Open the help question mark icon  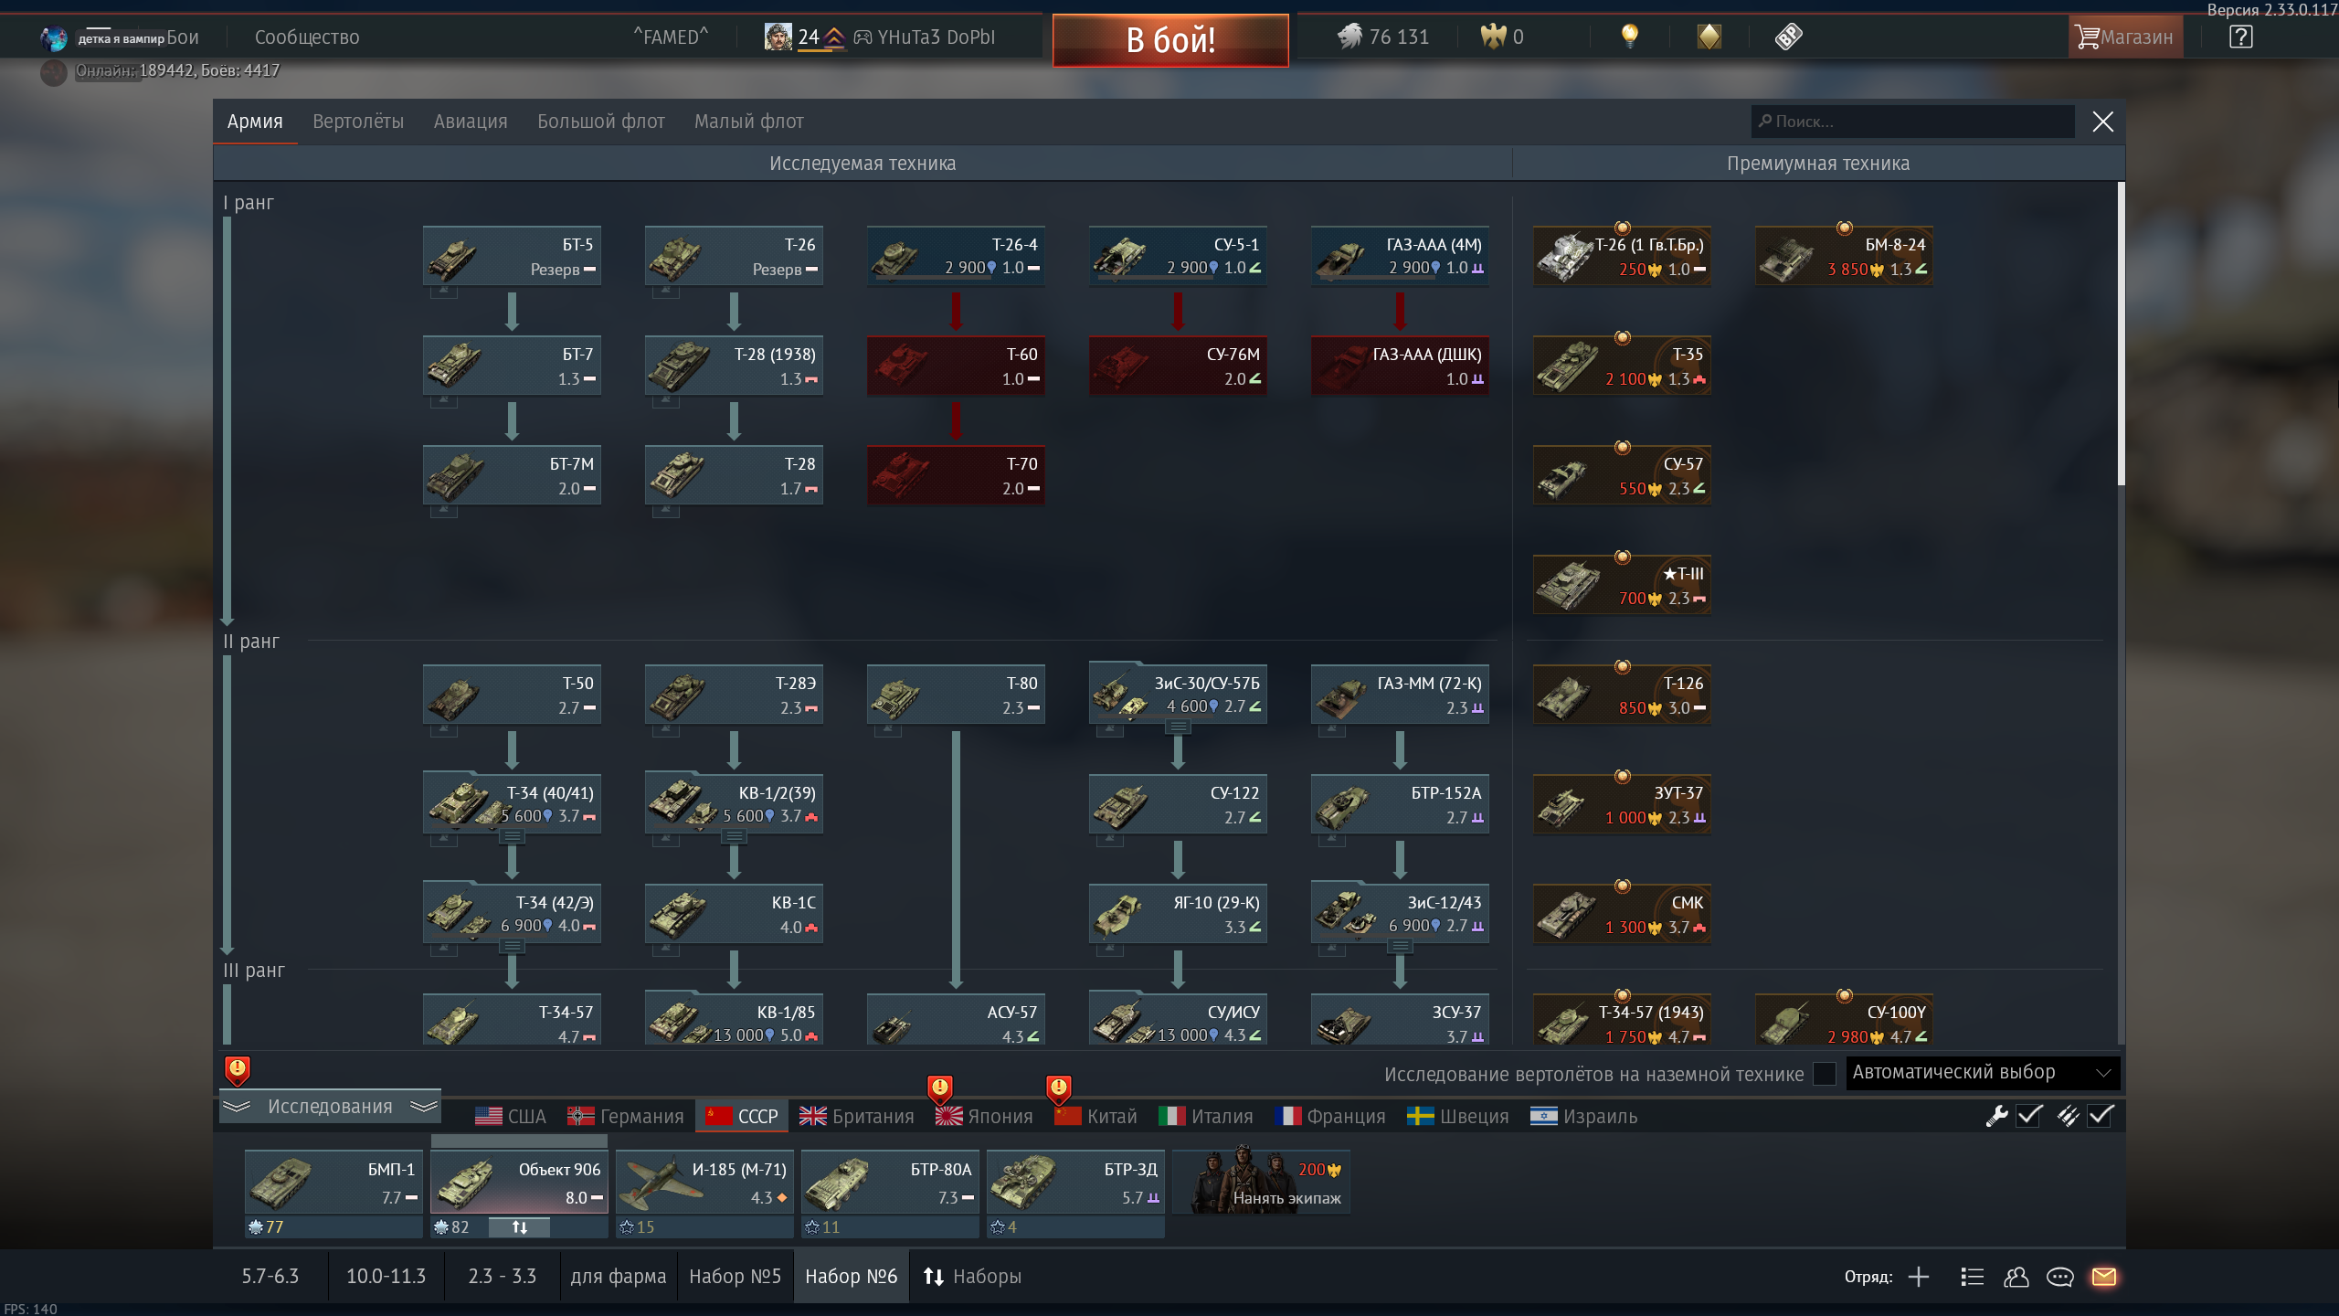click(2240, 37)
